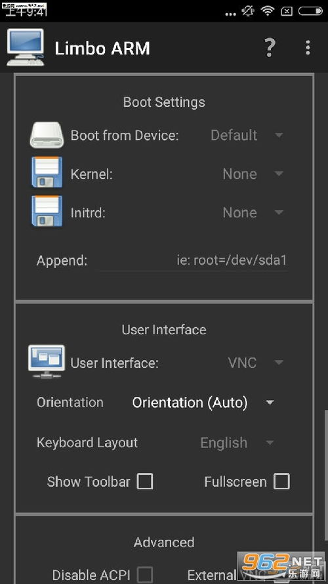Tap the floppy disk icon next to Kernel
This screenshot has width=328, height=584.
[x=47, y=172]
